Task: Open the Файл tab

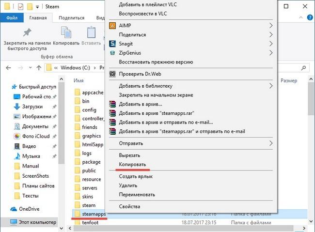Action: pos(12,17)
